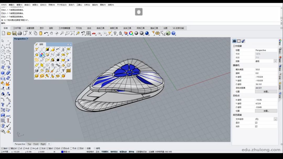Click the Print icon
This screenshot has width=283, height=159.
click(x=19, y=33)
